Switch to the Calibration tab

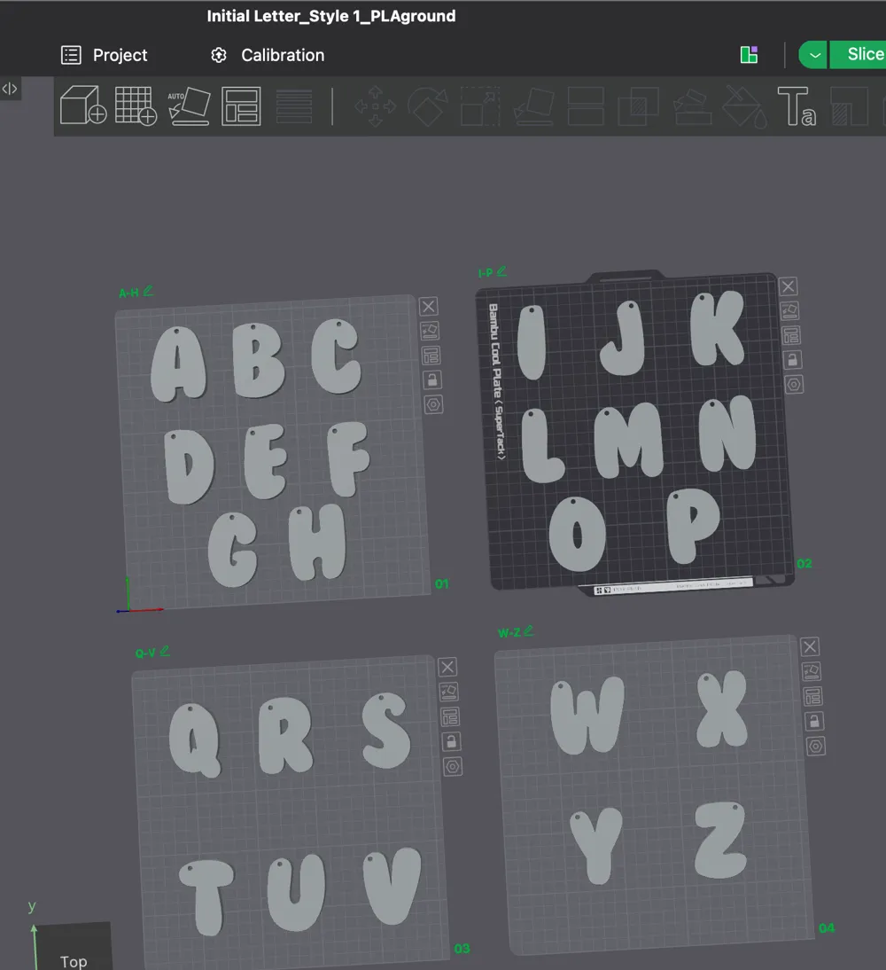coord(267,55)
